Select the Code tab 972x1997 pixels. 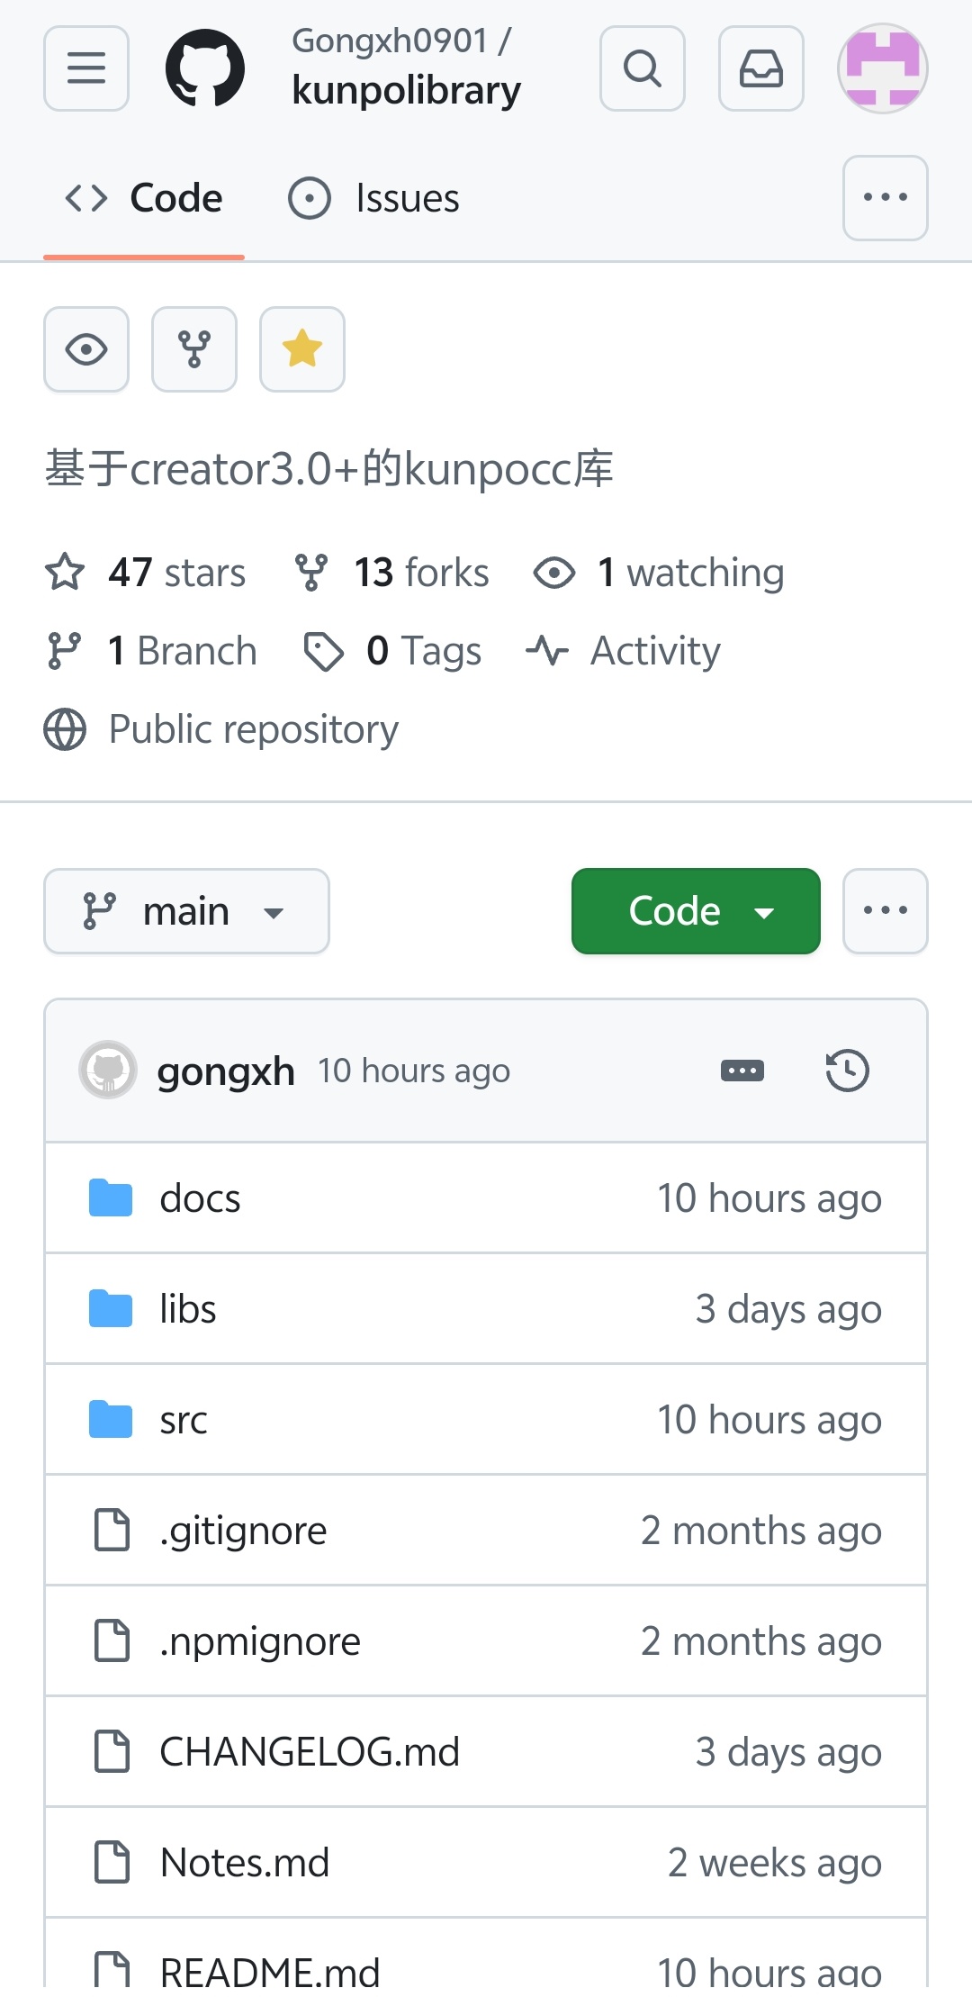pos(144,198)
